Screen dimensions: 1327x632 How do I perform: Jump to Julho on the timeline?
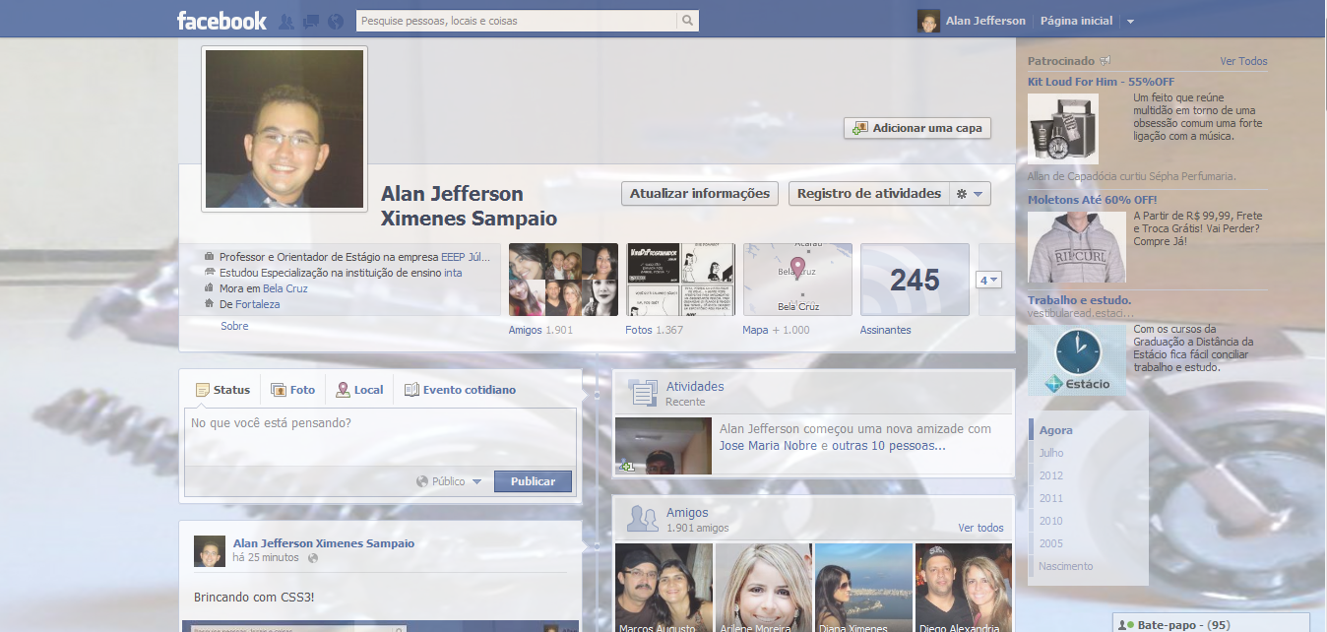point(1051,453)
